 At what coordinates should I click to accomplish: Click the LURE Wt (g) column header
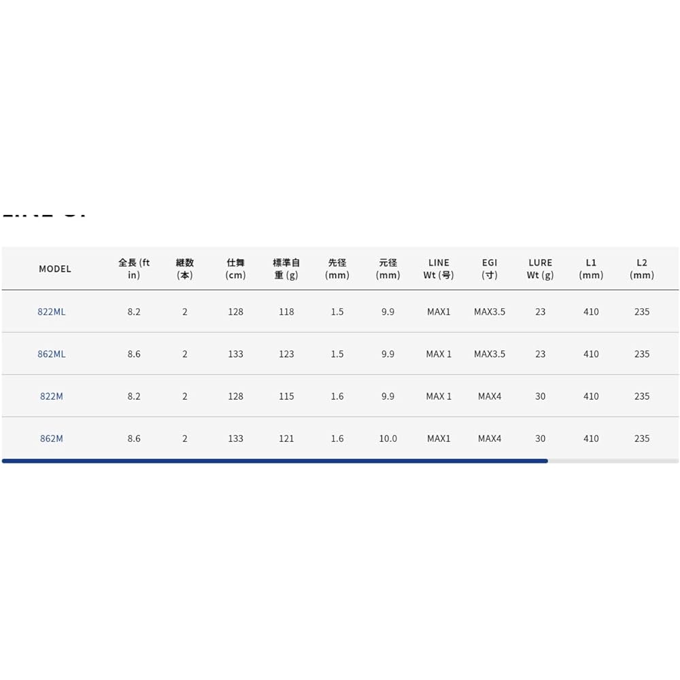tap(540, 269)
